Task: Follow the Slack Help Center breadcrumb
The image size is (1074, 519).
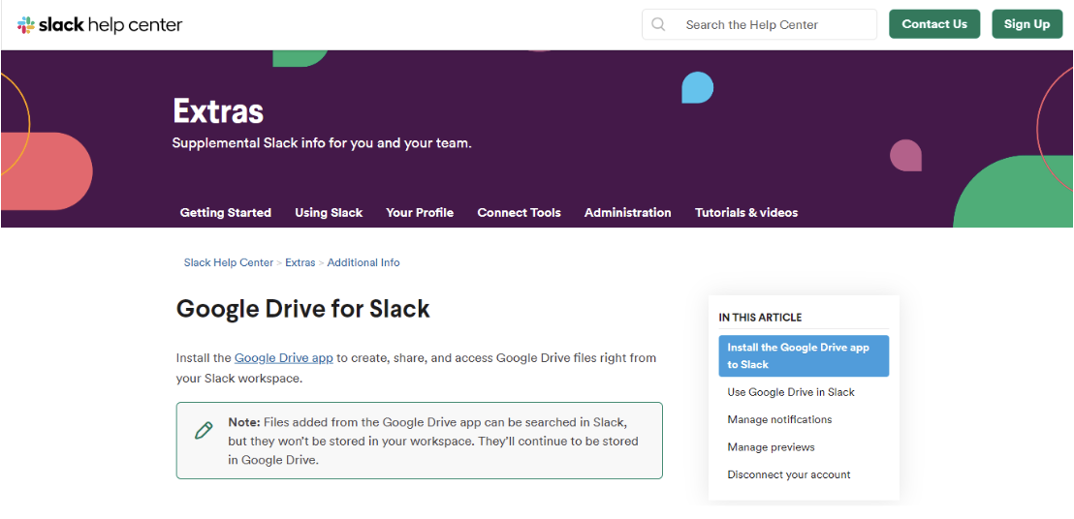Action: [228, 262]
